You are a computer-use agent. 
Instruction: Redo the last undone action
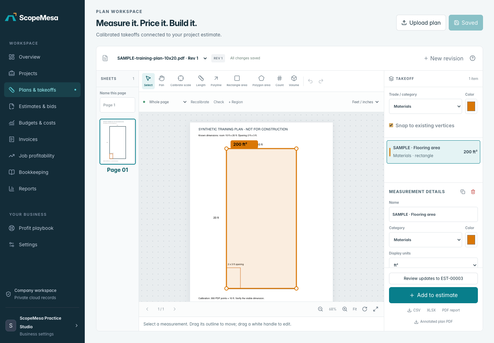coord(321,81)
